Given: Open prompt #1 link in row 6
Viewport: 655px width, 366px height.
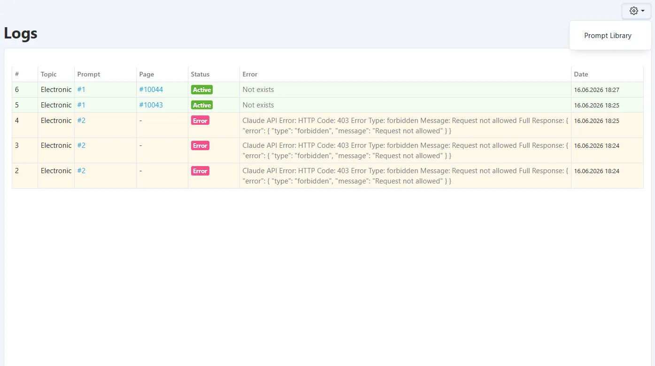Looking at the screenshot, I should 81,90.
